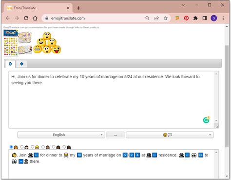Click page scrollbar down arrow
Viewport: 231px width, 180px height.
point(227,176)
